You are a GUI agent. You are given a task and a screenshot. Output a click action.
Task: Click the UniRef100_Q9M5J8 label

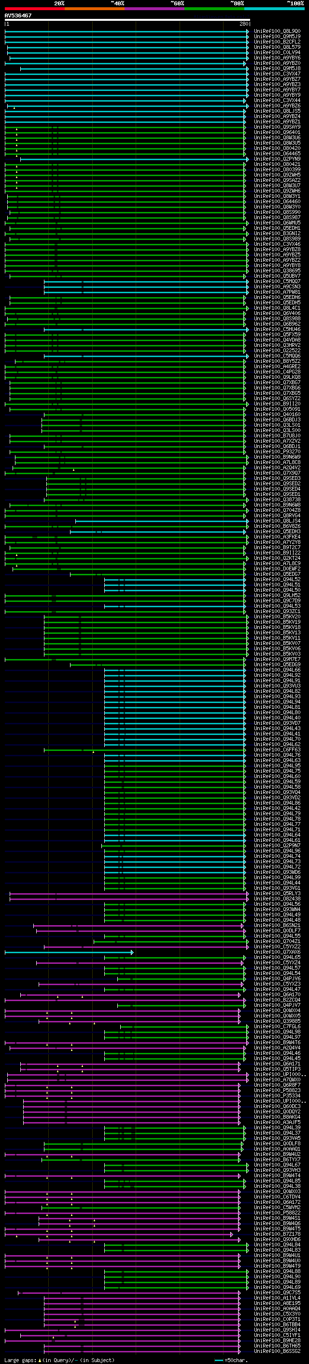277,68
